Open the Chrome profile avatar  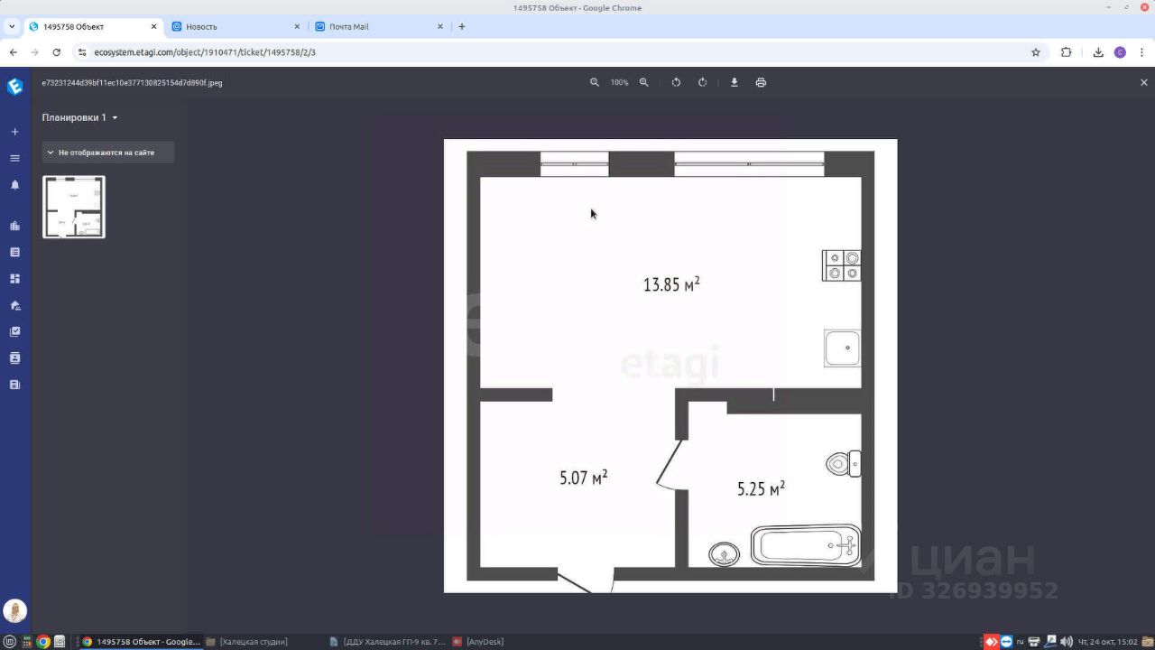coord(1120,52)
